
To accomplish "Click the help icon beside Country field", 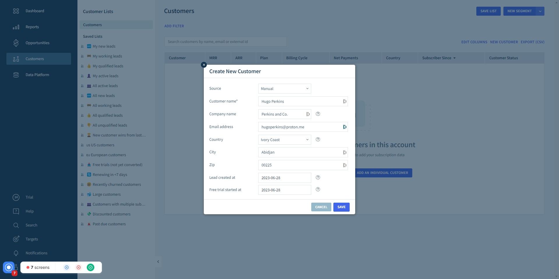I will coord(318,139).
